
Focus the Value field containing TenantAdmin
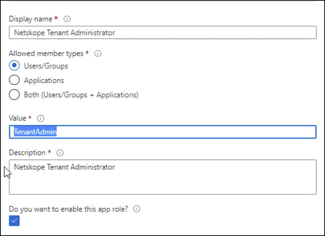click(163, 132)
